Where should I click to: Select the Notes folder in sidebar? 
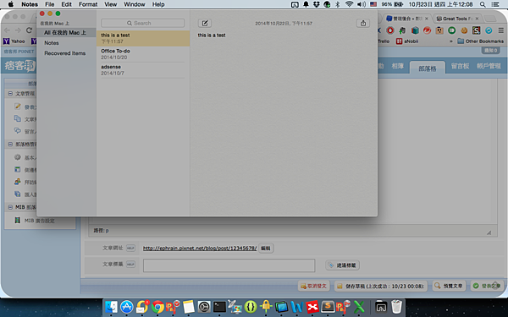coord(52,43)
